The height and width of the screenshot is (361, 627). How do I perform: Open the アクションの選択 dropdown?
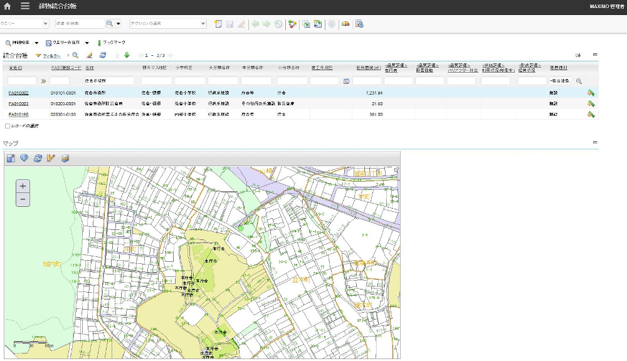point(203,24)
